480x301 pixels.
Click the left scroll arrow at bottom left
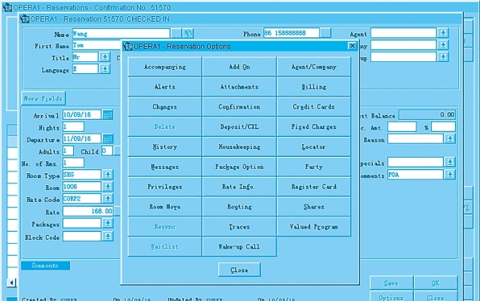(x=11, y=282)
